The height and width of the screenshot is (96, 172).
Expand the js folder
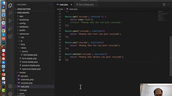pos(34,41)
